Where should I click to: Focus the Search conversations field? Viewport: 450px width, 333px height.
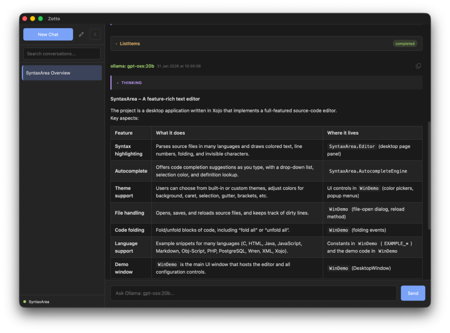[x=62, y=54]
